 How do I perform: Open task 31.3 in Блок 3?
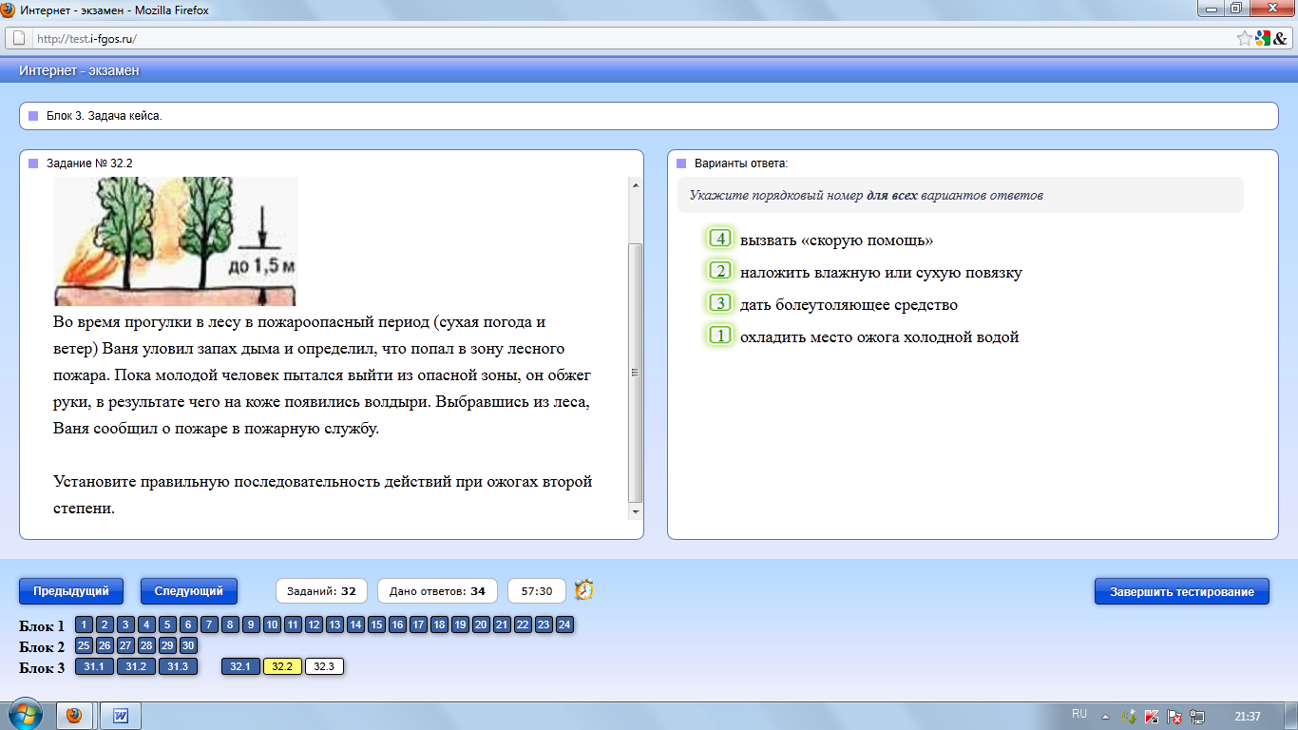178,666
